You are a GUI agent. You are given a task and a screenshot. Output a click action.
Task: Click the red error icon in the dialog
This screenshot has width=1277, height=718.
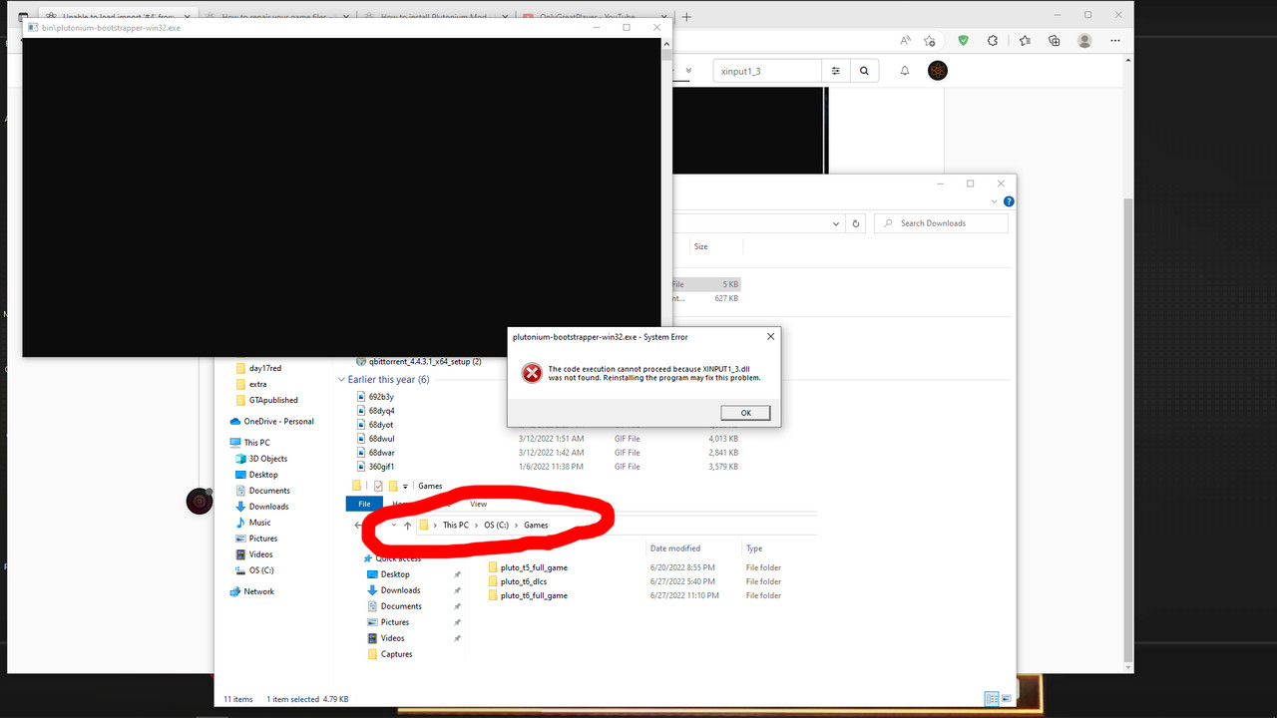tap(532, 373)
